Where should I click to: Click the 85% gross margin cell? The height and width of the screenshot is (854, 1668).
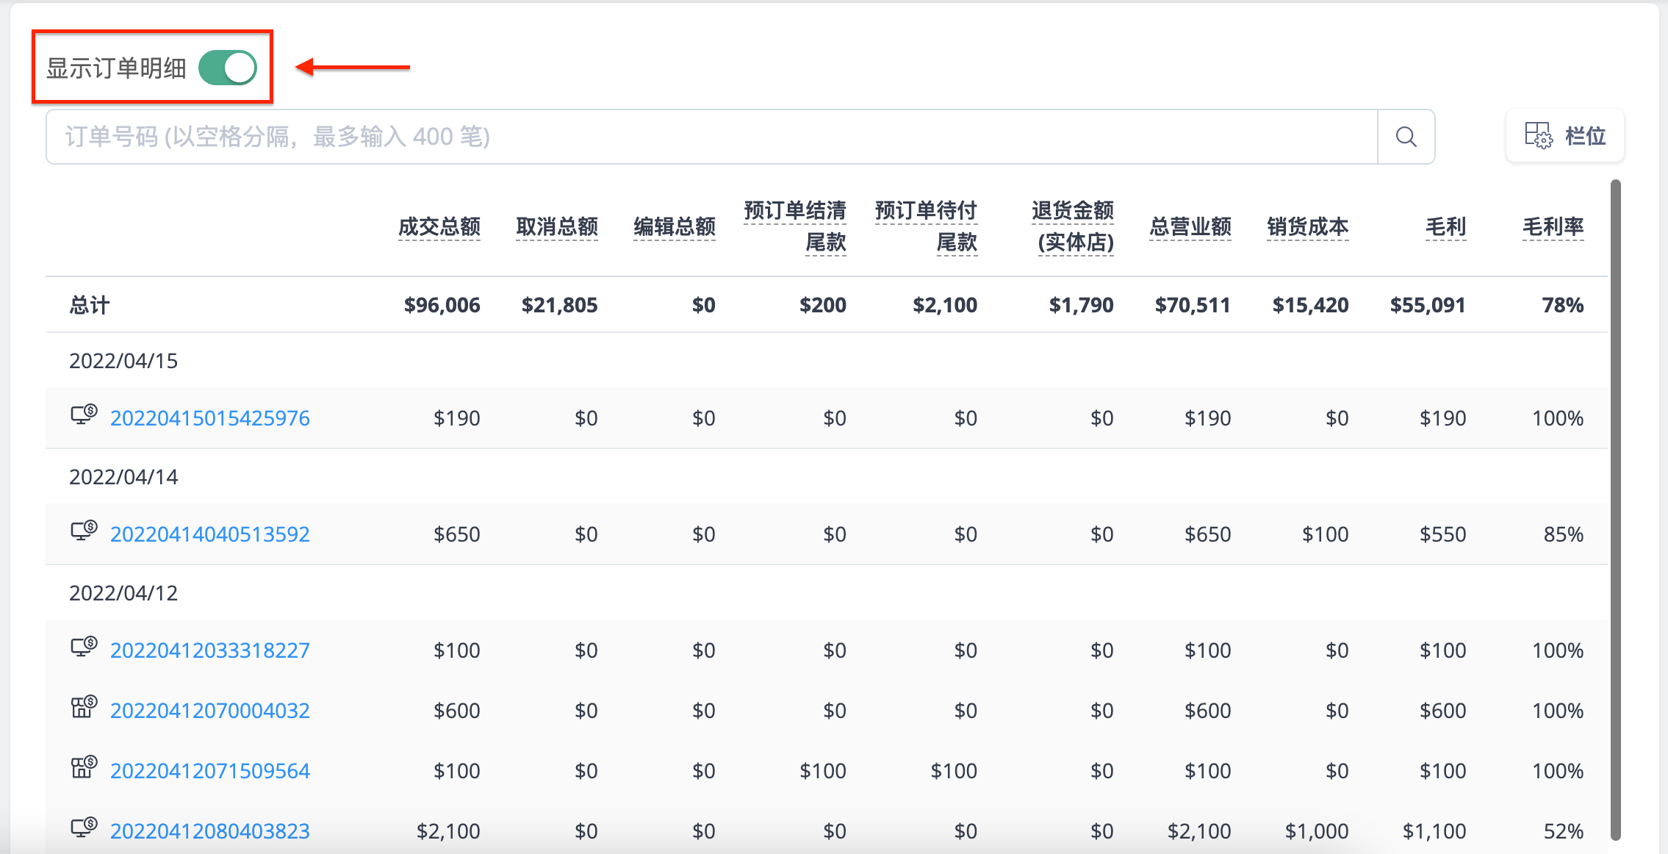pyautogui.click(x=1563, y=534)
